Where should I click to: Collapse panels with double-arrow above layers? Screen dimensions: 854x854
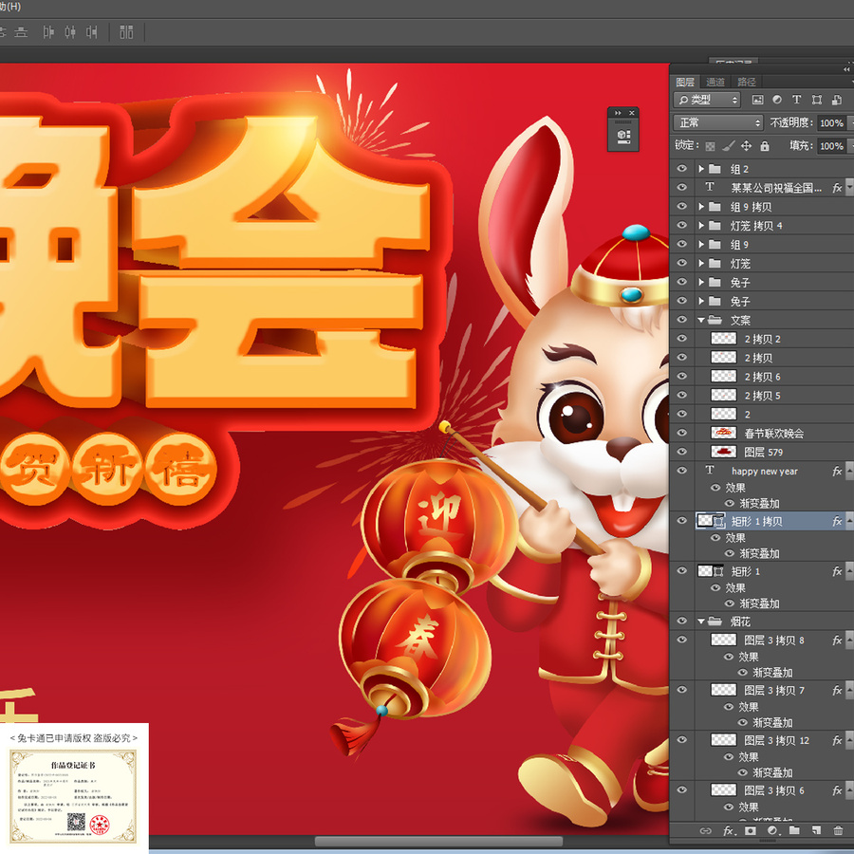[845, 69]
